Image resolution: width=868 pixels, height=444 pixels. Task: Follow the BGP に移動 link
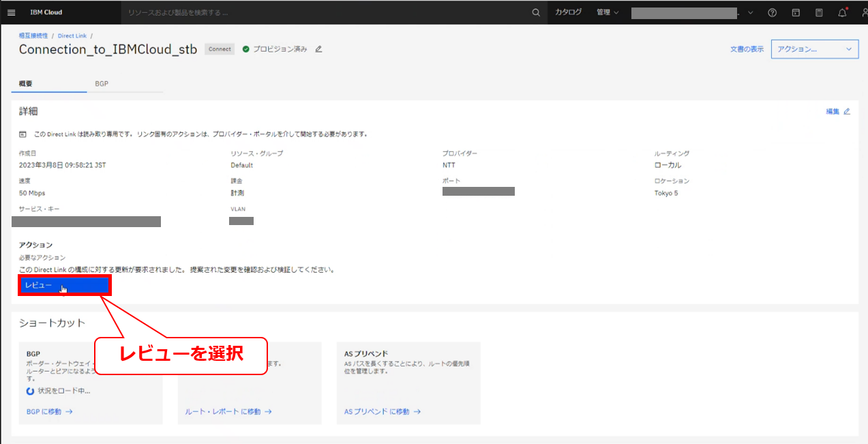tap(49, 412)
